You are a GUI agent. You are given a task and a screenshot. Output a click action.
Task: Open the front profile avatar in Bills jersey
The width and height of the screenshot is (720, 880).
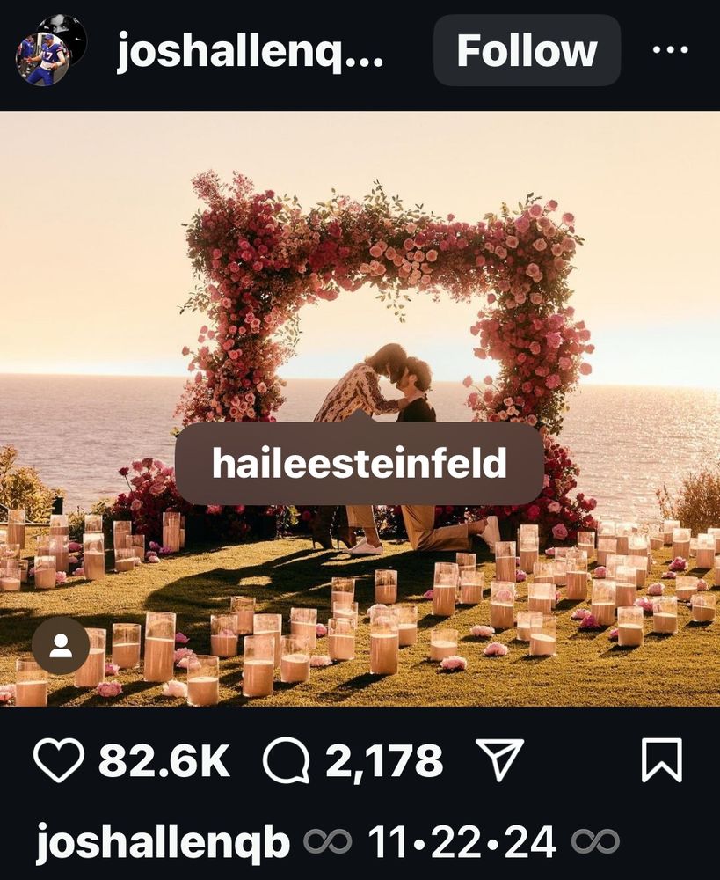42,60
